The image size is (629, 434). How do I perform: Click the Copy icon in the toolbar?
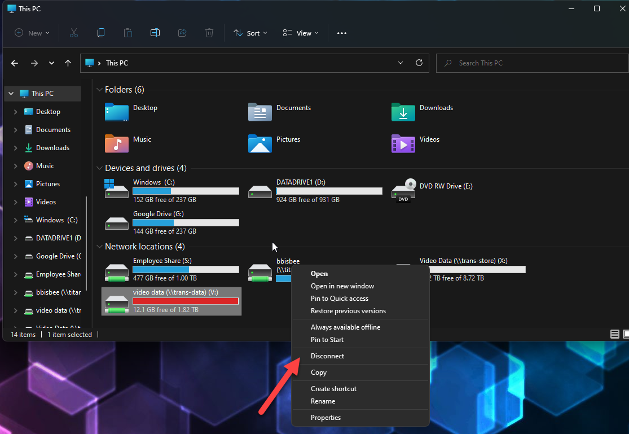100,33
